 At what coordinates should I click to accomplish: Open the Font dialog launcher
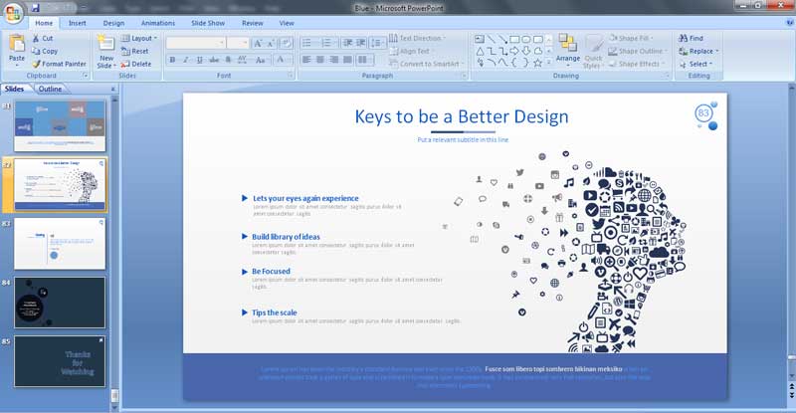tap(291, 76)
